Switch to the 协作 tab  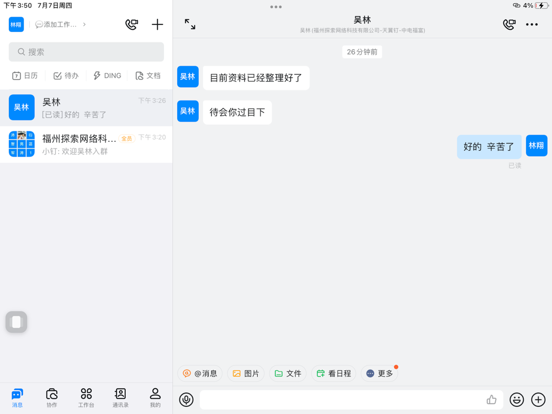click(x=52, y=398)
